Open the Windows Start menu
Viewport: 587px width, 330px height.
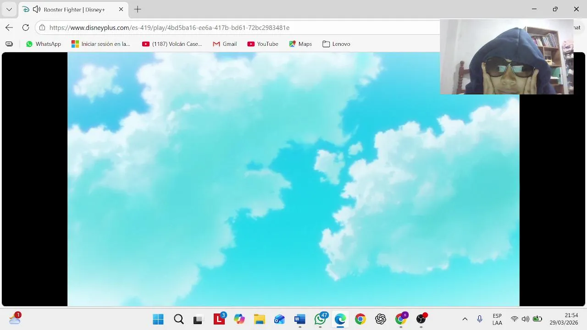click(x=158, y=319)
